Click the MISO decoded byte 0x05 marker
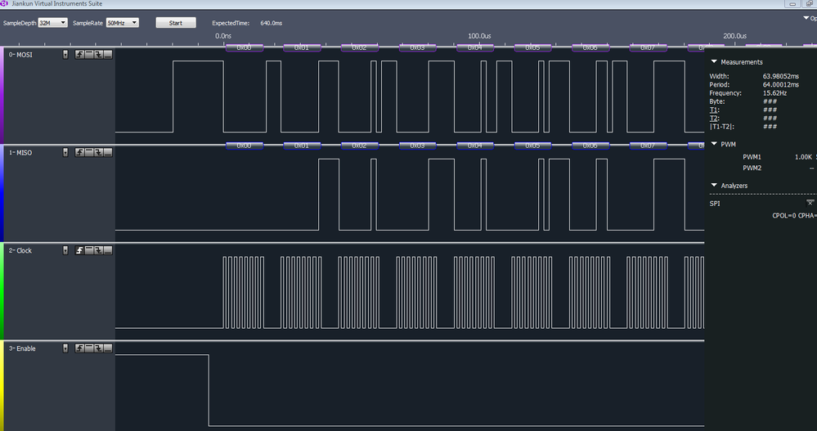The height and width of the screenshot is (431, 817). [532, 146]
